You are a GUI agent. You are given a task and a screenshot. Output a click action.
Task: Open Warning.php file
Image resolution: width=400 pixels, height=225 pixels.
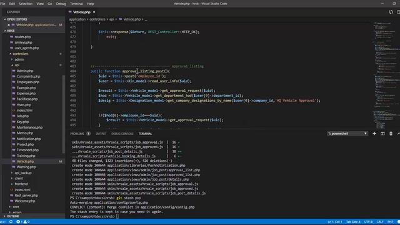[26, 167]
